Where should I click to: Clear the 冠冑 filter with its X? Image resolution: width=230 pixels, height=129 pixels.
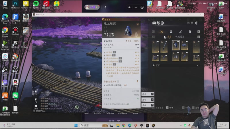[x=198, y=66]
